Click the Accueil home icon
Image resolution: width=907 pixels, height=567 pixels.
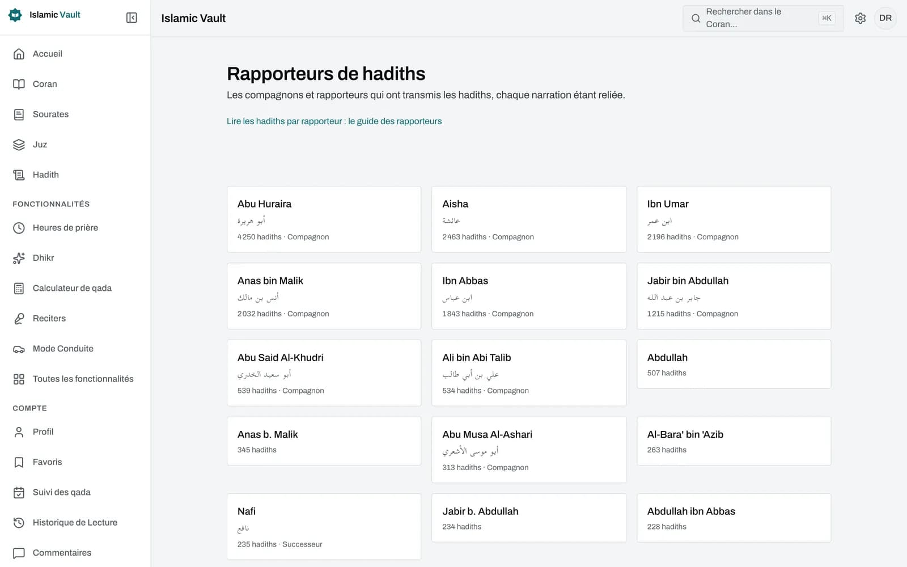19,54
